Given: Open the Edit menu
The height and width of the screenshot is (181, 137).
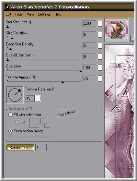Looking at the screenshot, I should pos(8,14).
